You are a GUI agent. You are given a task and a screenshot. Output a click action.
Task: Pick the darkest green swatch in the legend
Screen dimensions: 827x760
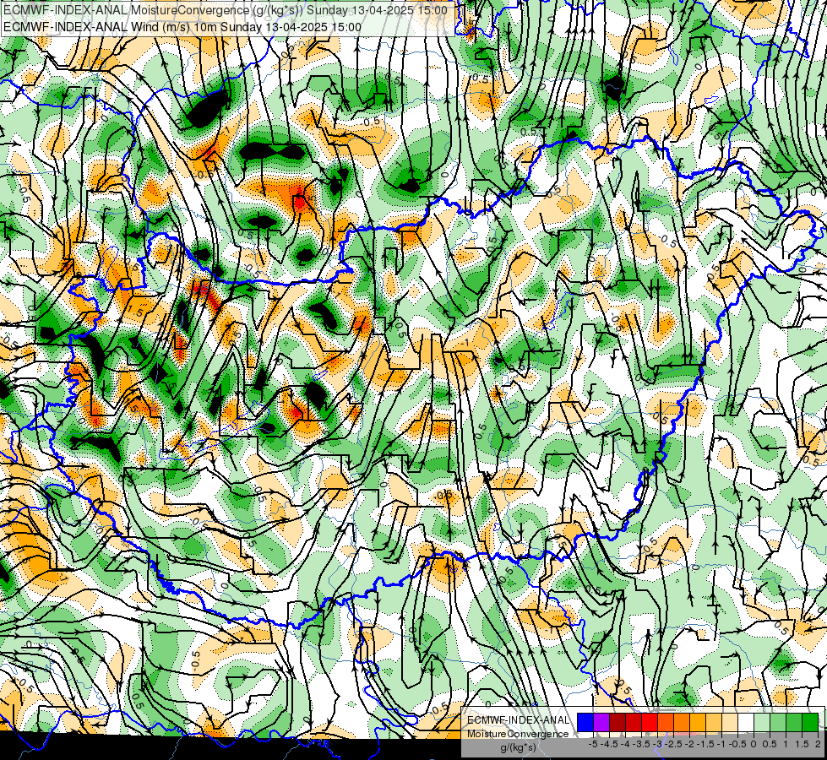coord(810,722)
